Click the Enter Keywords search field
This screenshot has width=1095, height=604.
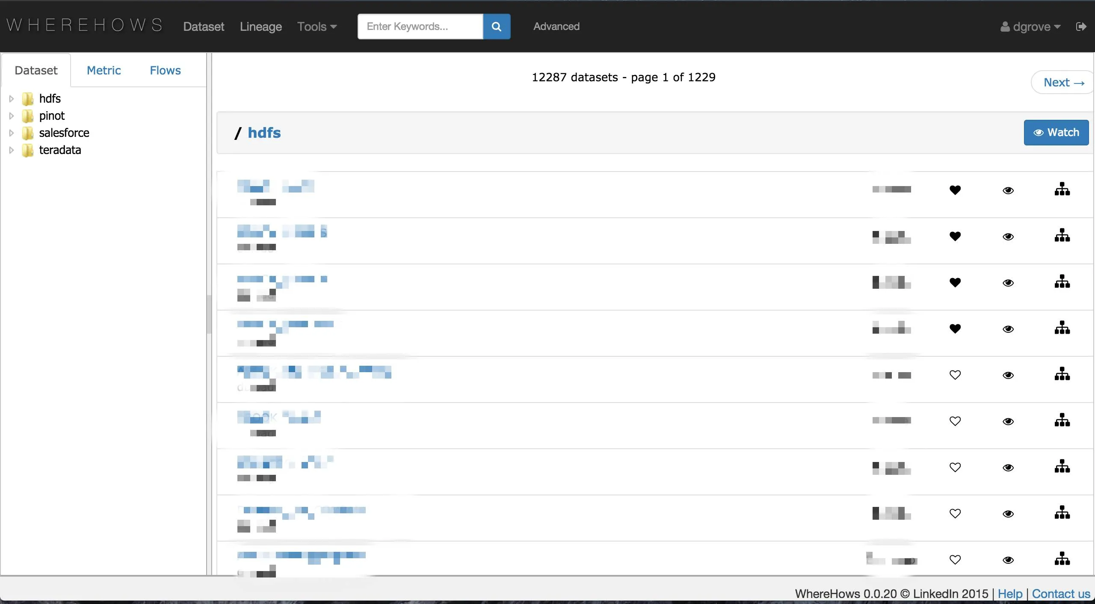(420, 27)
